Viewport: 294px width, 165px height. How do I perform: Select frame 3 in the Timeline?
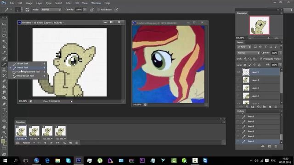click(x=47, y=131)
